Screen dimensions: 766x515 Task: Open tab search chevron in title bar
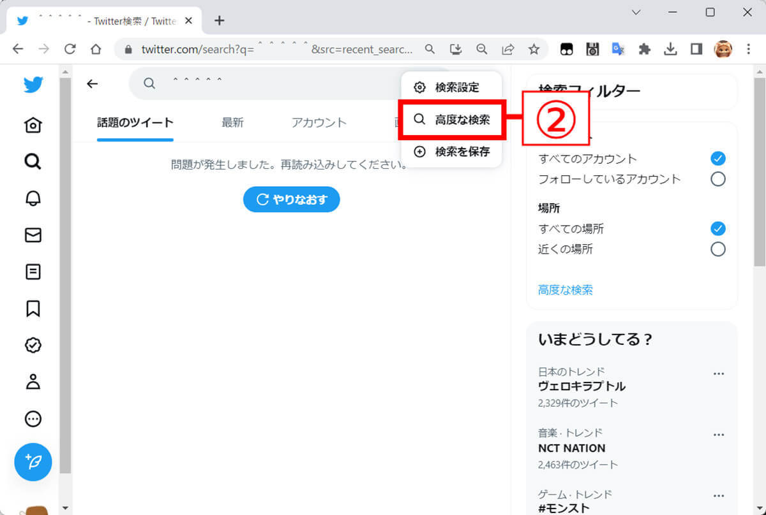[636, 12]
